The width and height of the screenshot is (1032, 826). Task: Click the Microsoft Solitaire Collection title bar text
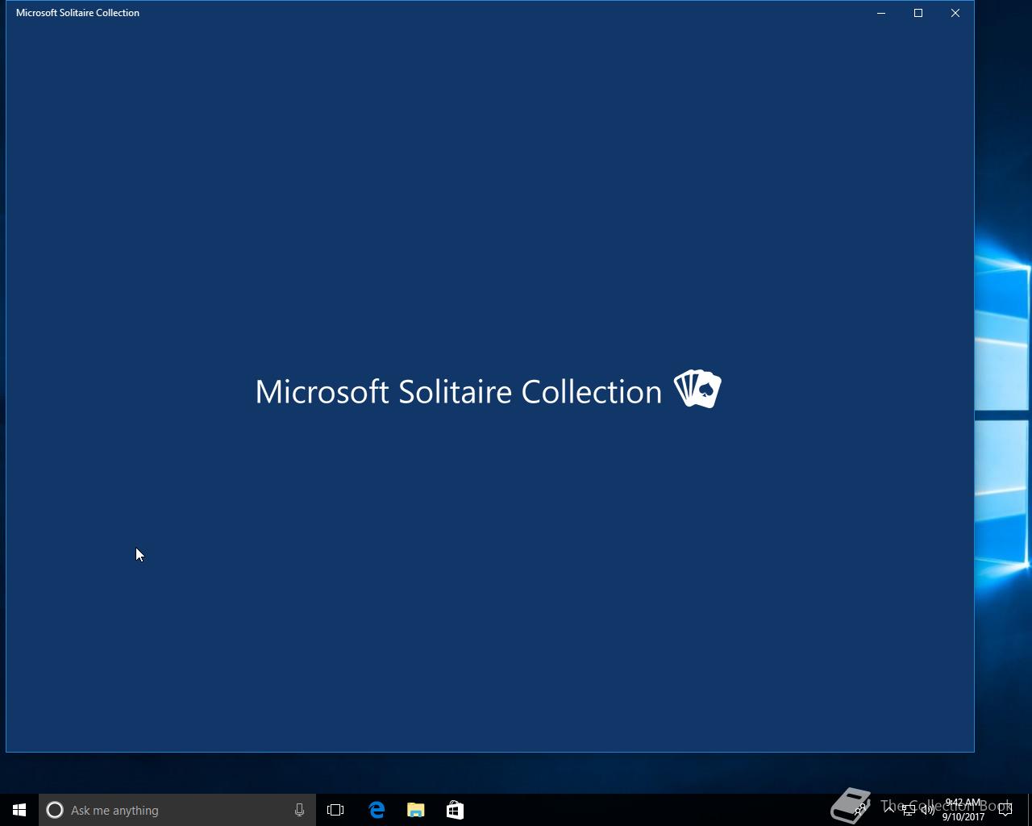[77, 13]
